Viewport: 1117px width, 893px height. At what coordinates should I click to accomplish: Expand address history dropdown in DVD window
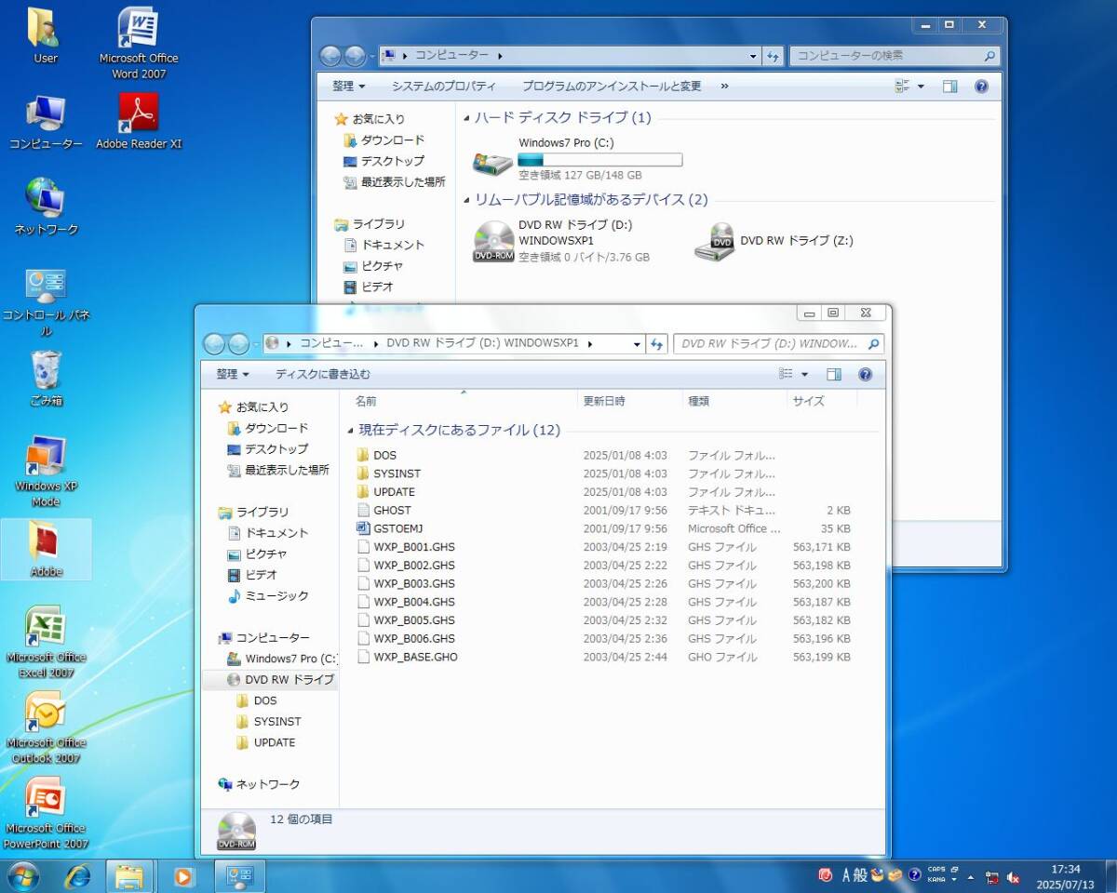637,344
